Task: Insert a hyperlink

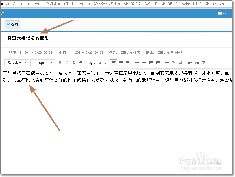Action: tap(174, 63)
